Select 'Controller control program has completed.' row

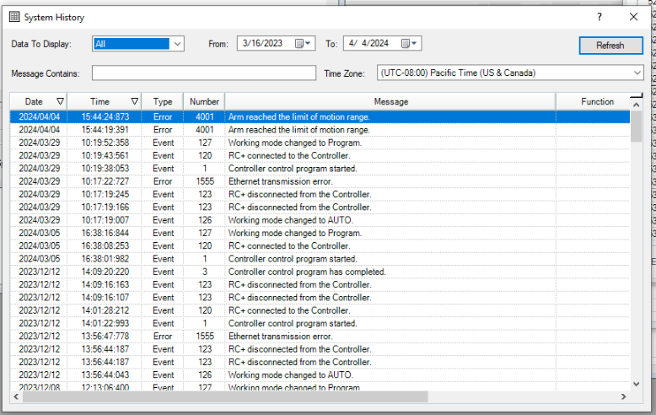click(x=320, y=272)
